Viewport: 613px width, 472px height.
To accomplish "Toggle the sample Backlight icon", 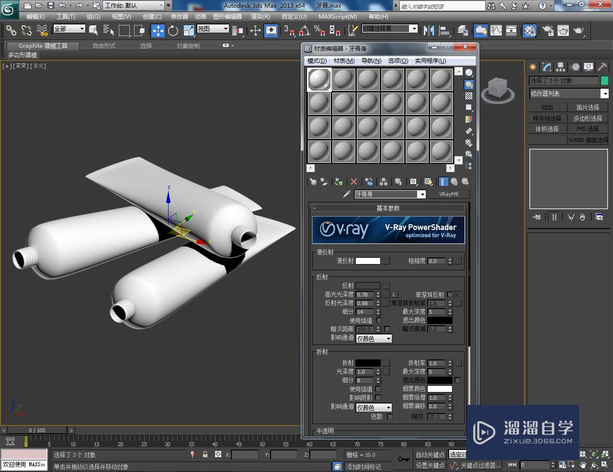I will pos(469,84).
